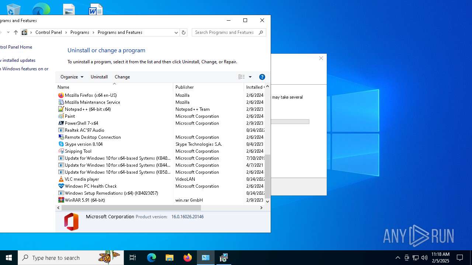The width and height of the screenshot is (472, 265).
Task: Click the vertical scrollbar thumb
Action: pyautogui.click(x=268, y=176)
